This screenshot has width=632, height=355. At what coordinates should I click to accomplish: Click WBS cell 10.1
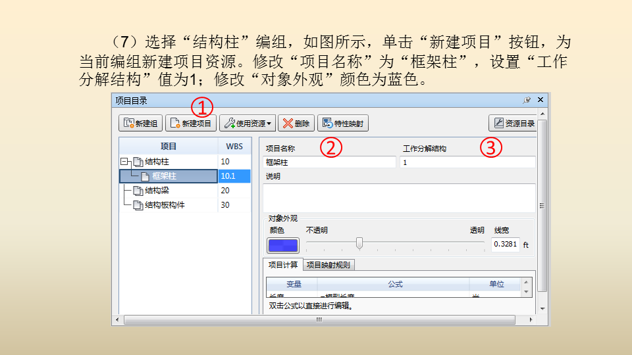(234, 176)
